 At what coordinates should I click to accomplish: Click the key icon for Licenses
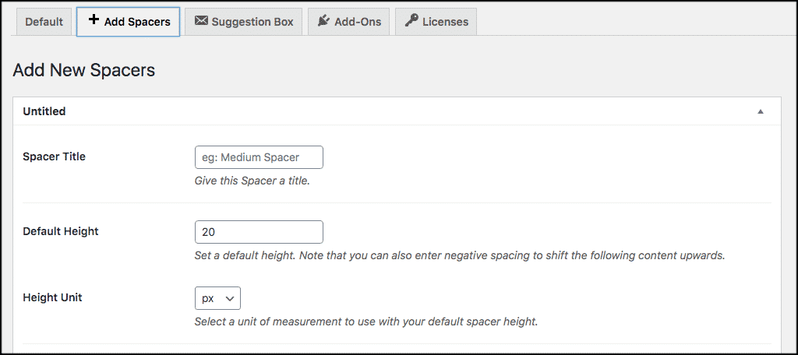pyautogui.click(x=411, y=21)
